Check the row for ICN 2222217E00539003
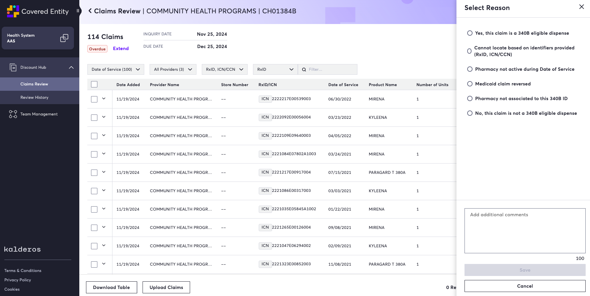 [94, 99]
